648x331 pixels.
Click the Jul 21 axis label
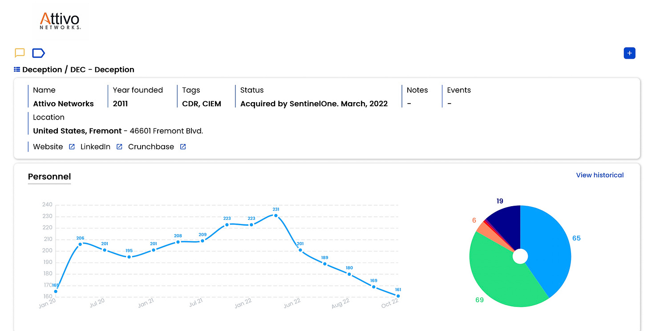click(196, 304)
